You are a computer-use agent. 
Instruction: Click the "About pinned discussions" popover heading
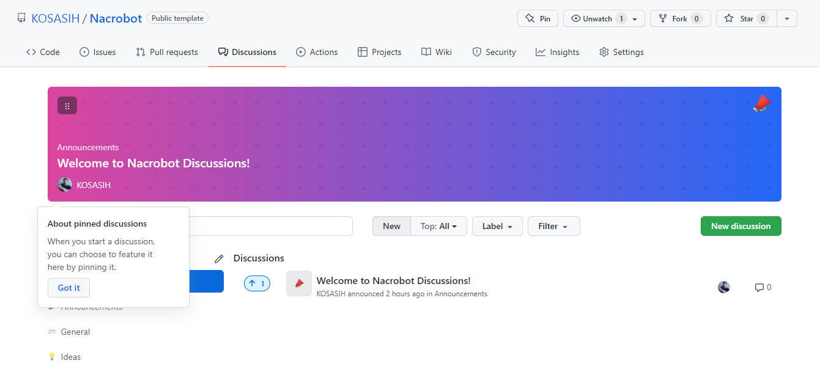pyautogui.click(x=97, y=224)
